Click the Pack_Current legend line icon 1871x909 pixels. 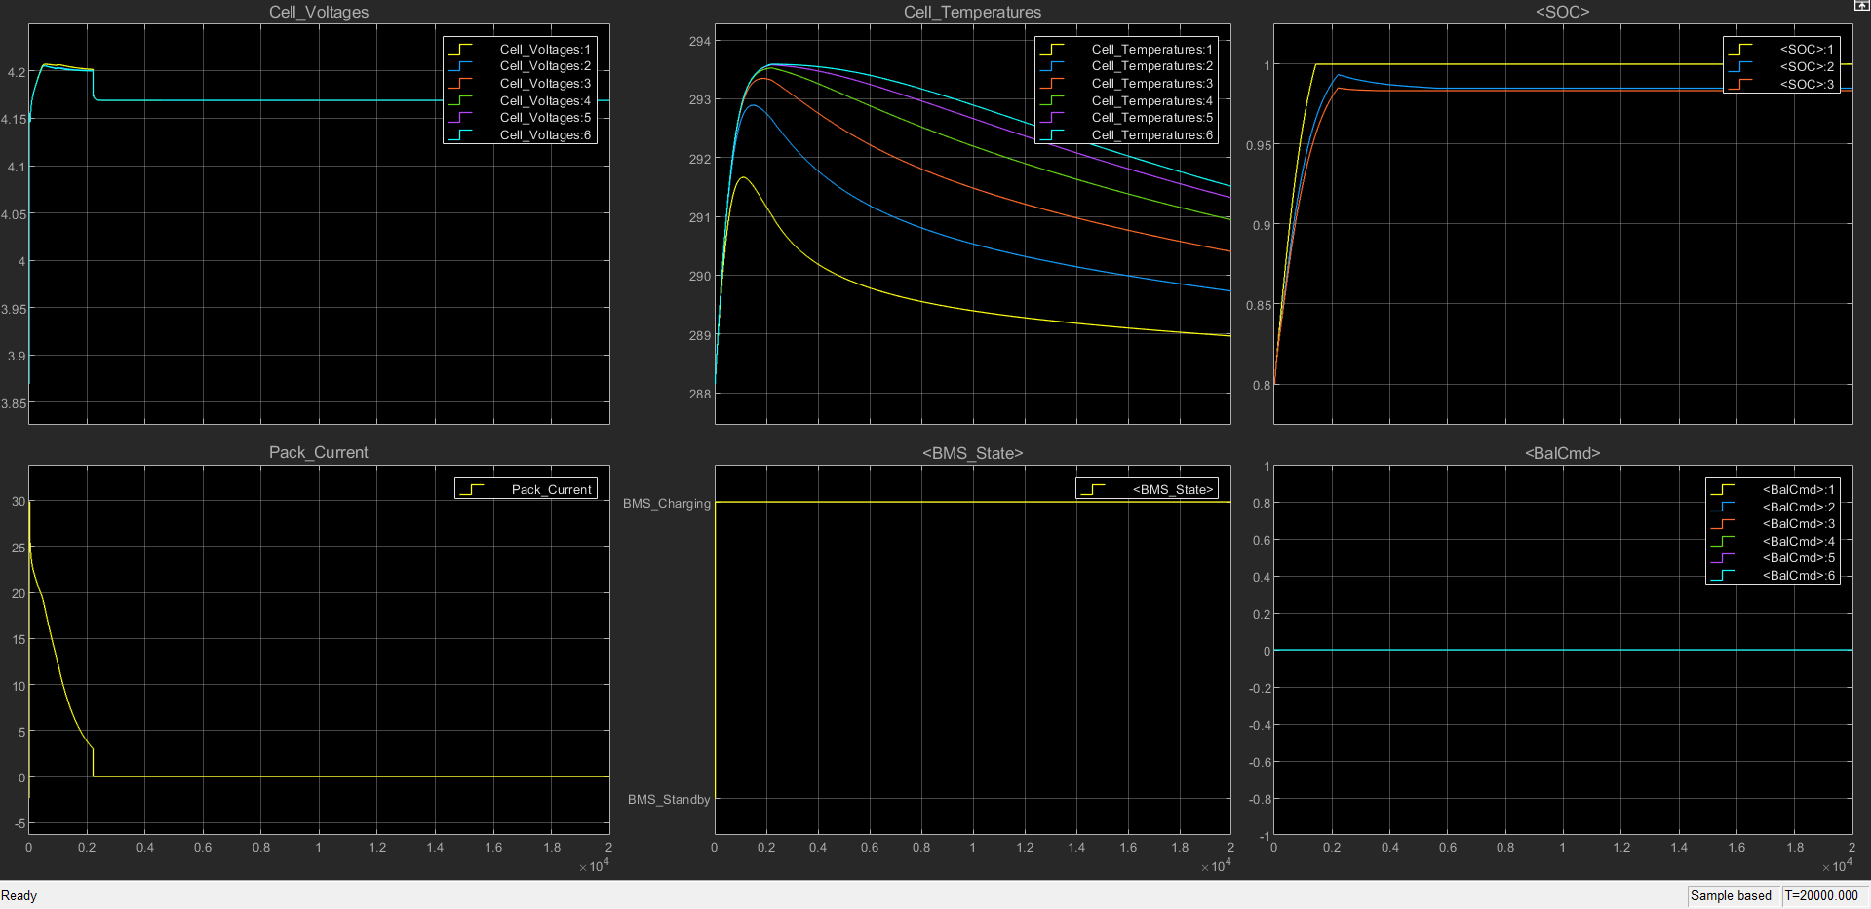click(472, 489)
